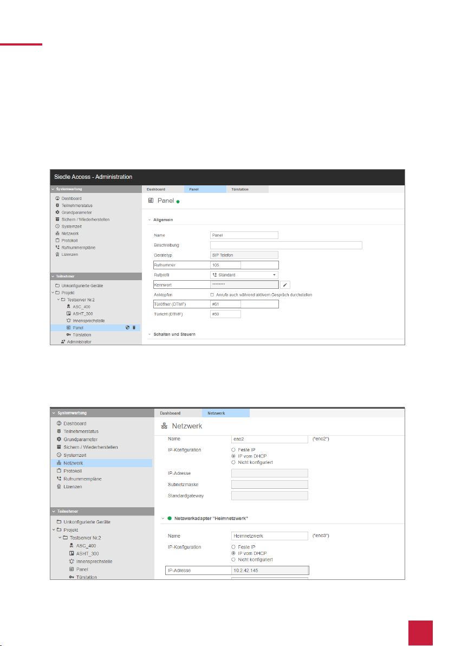This screenshot has height=646, width=455.
Task: Open Dashboard icon in Panel view sidebar
Action: point(57,198)
